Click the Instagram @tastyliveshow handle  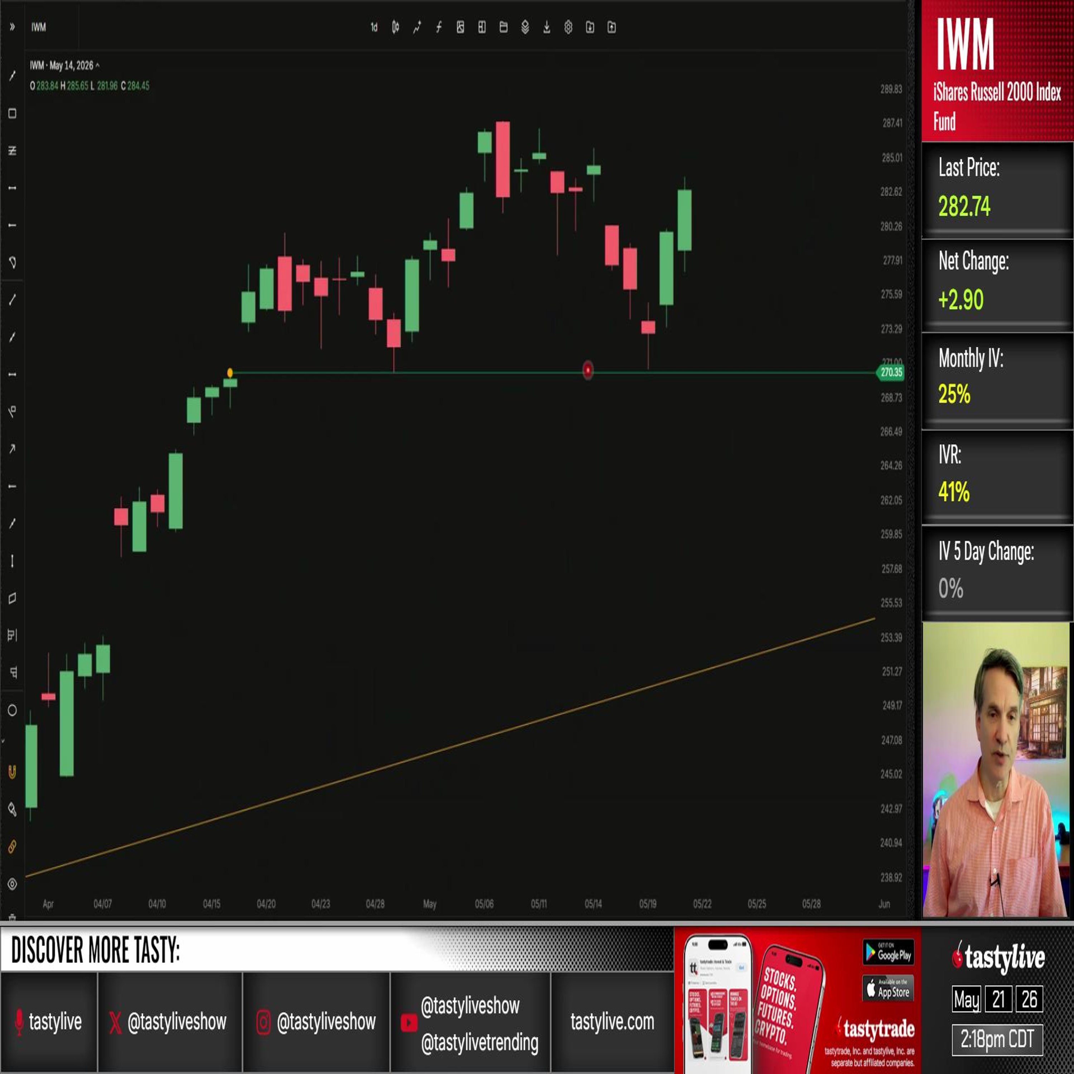[316, 1022]
